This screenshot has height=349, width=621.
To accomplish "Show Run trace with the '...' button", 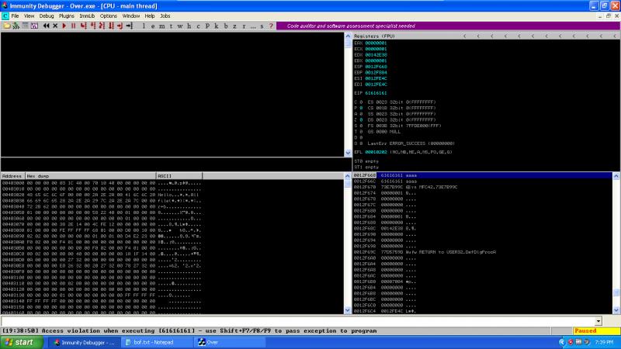I will point(253,26).
